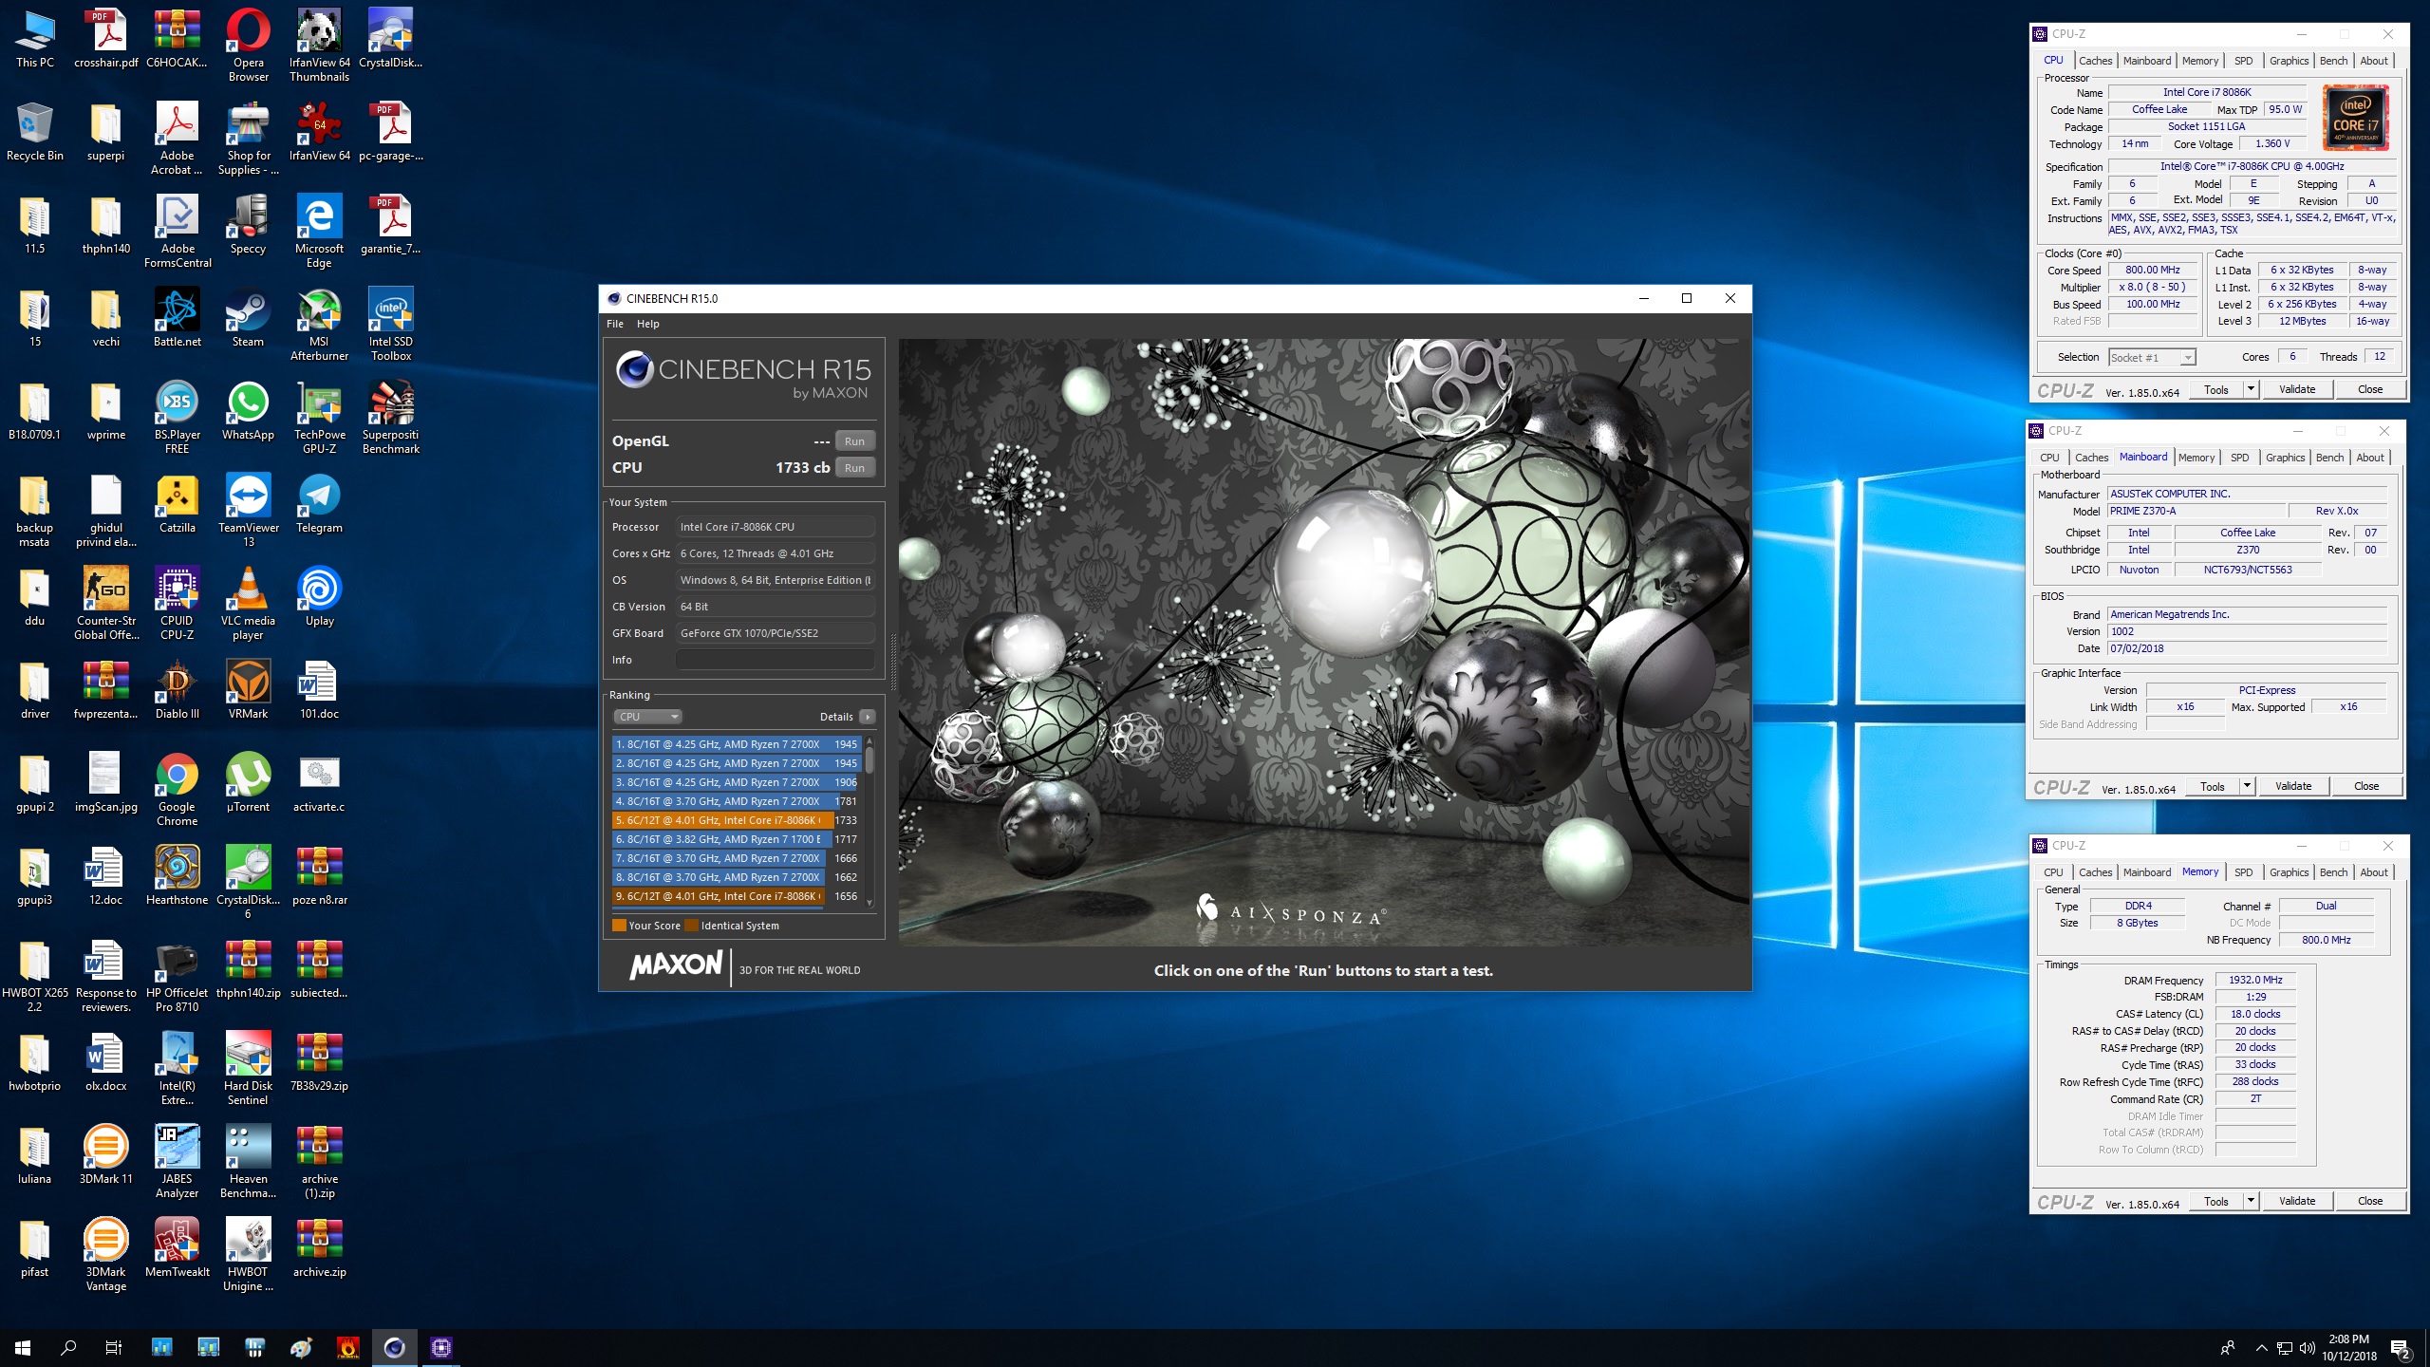Click the Info input field
The width and height of the screenshot is (2430, 1367).
click(x=776, y=660)
